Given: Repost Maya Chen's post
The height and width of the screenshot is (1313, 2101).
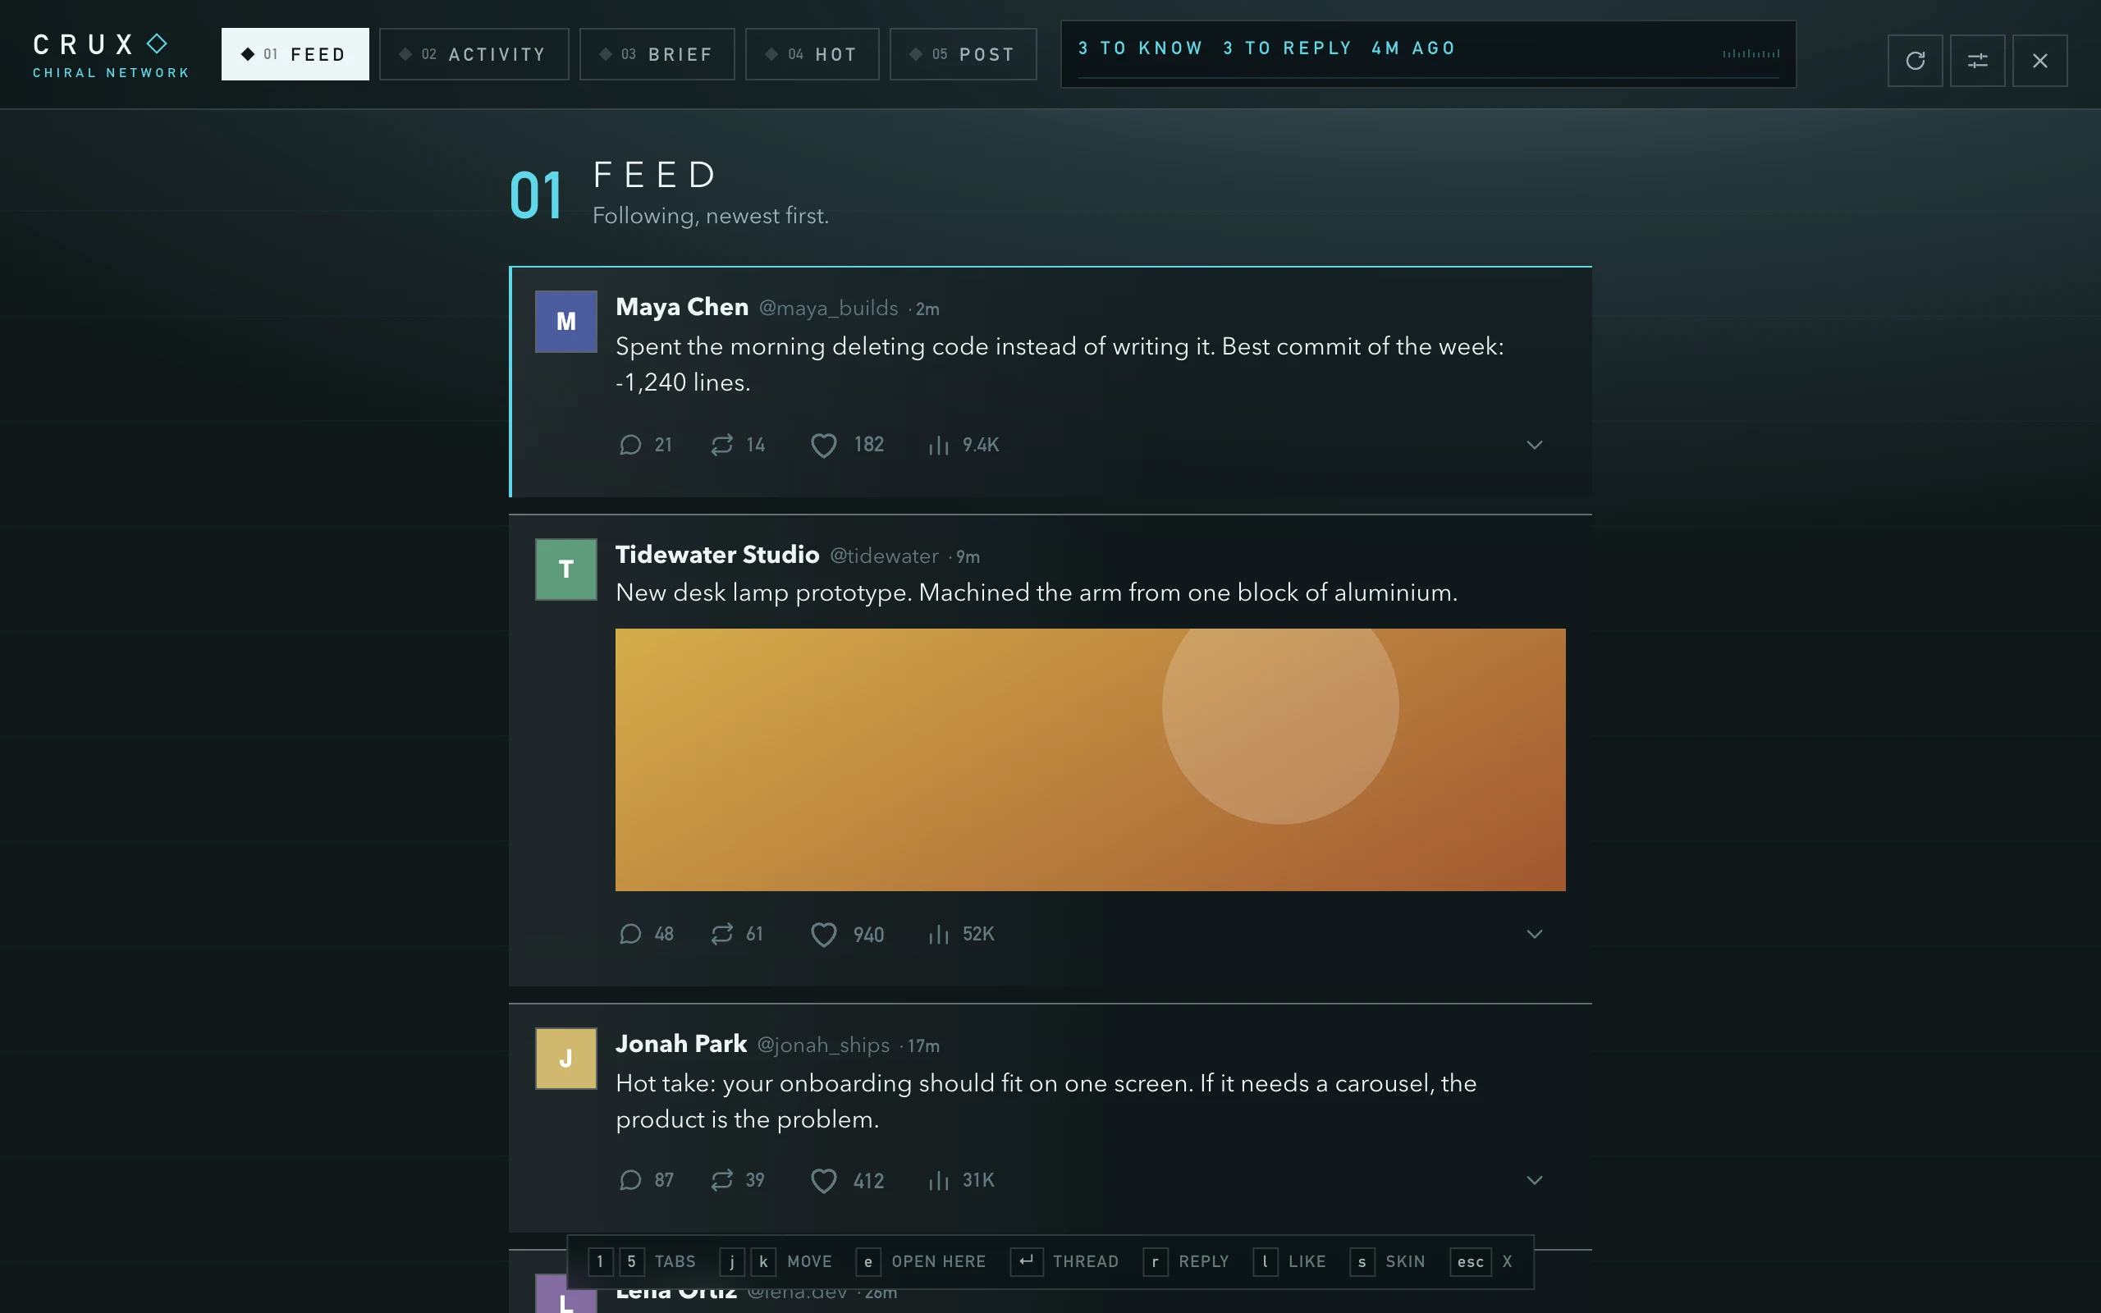Looking at the screenshot, I should coord(738,446).
